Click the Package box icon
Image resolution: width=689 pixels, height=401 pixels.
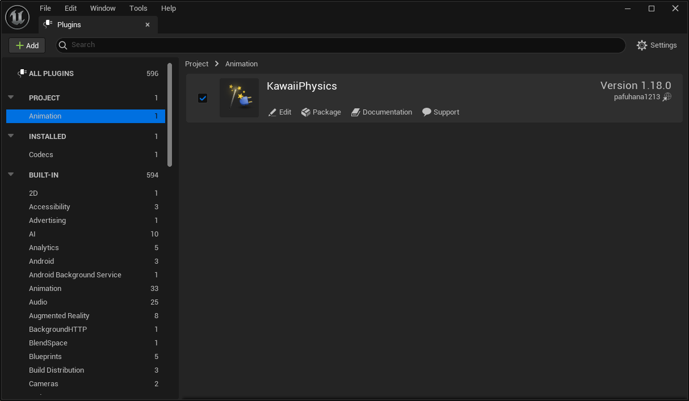306,112
